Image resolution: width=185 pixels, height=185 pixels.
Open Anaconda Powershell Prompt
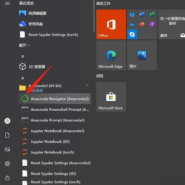click(x=54, y=109)
